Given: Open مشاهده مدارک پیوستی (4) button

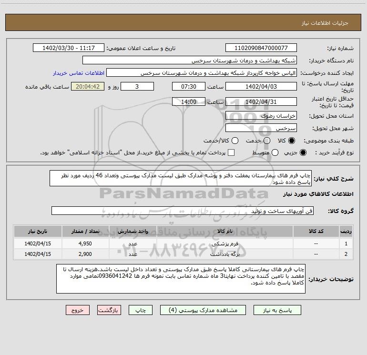Looking at the screenshot, I should (203, 310).
